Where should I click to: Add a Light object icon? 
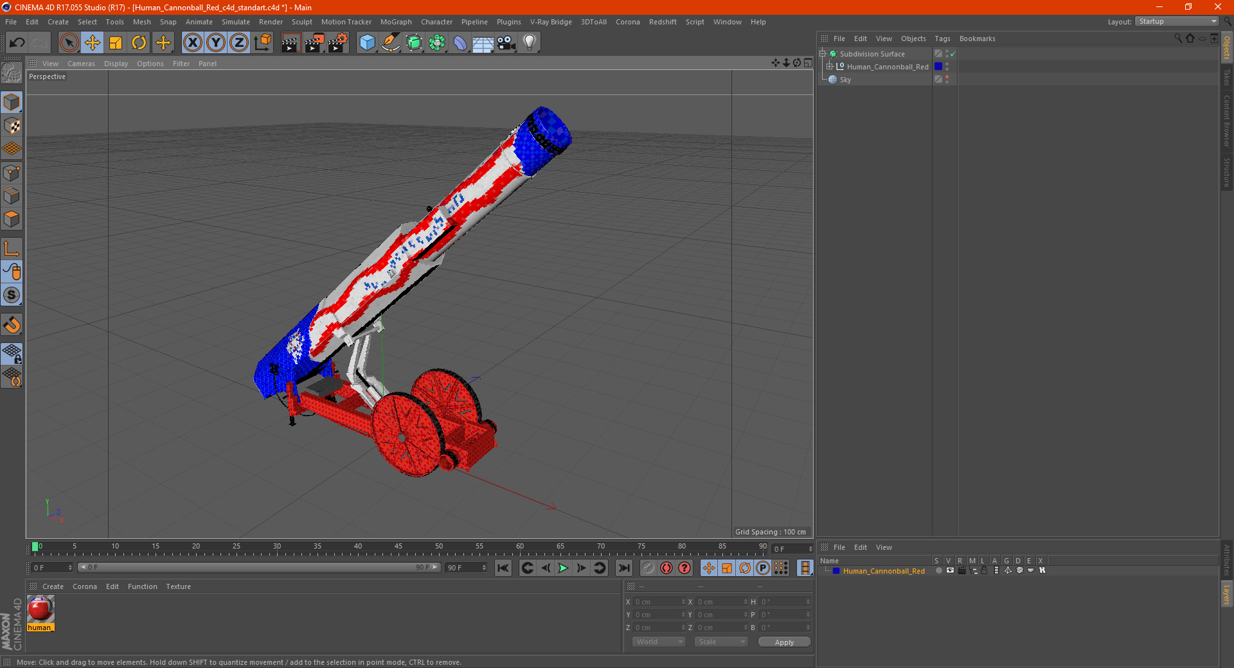pos(530,43)
